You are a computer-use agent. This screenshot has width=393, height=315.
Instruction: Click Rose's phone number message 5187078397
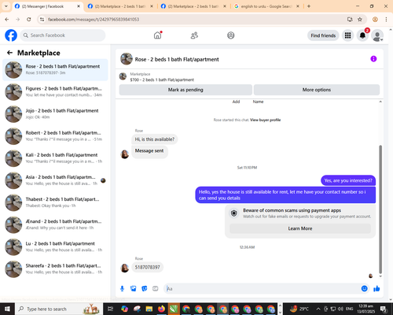pos(147,267)
